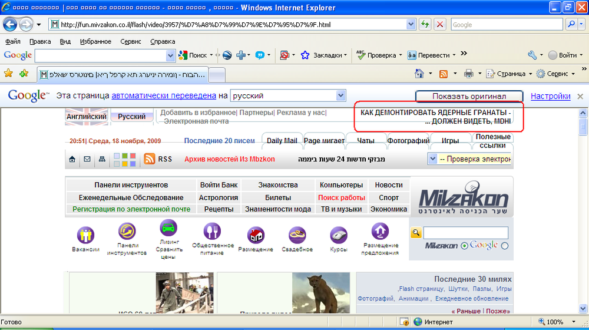Select the Mivzakon search radio button
The image size is (589, 330).
[464, 246]
